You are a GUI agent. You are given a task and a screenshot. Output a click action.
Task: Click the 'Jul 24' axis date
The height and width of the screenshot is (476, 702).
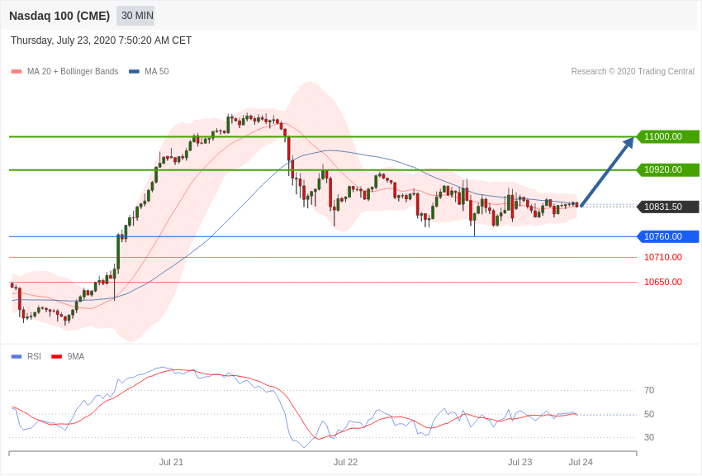pyautogui.click(x=581, y=462)
